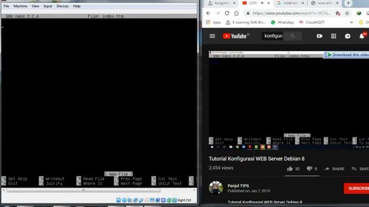The width and height of the screenshot is (369, 207).
Task: Click the 'Download this video' overlay button
Action: 347,55
